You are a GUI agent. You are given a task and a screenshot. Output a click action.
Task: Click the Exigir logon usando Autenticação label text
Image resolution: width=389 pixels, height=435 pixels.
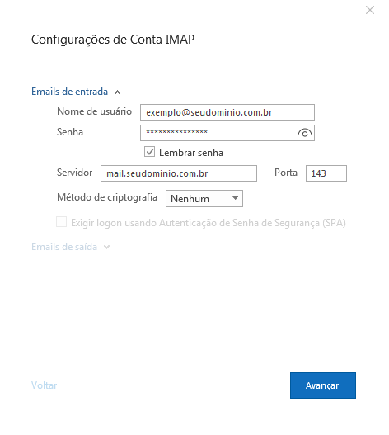pos(209,223)
